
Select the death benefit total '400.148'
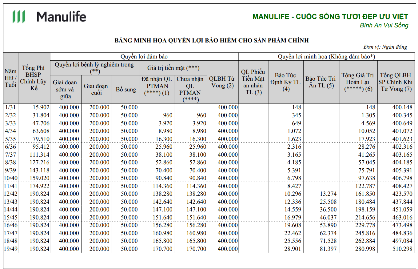tap(402, 107)
